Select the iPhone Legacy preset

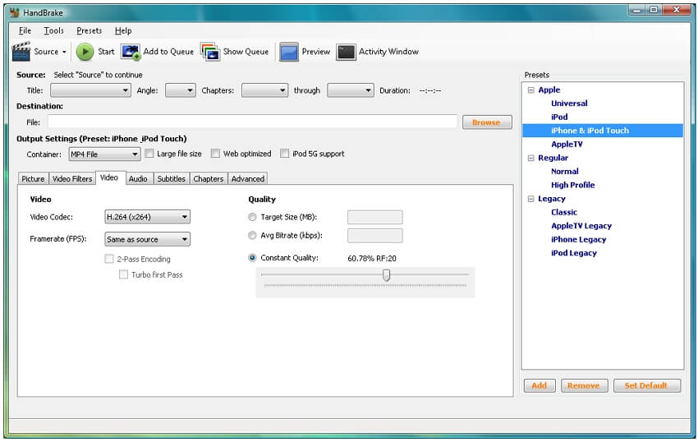pos(579,240)
